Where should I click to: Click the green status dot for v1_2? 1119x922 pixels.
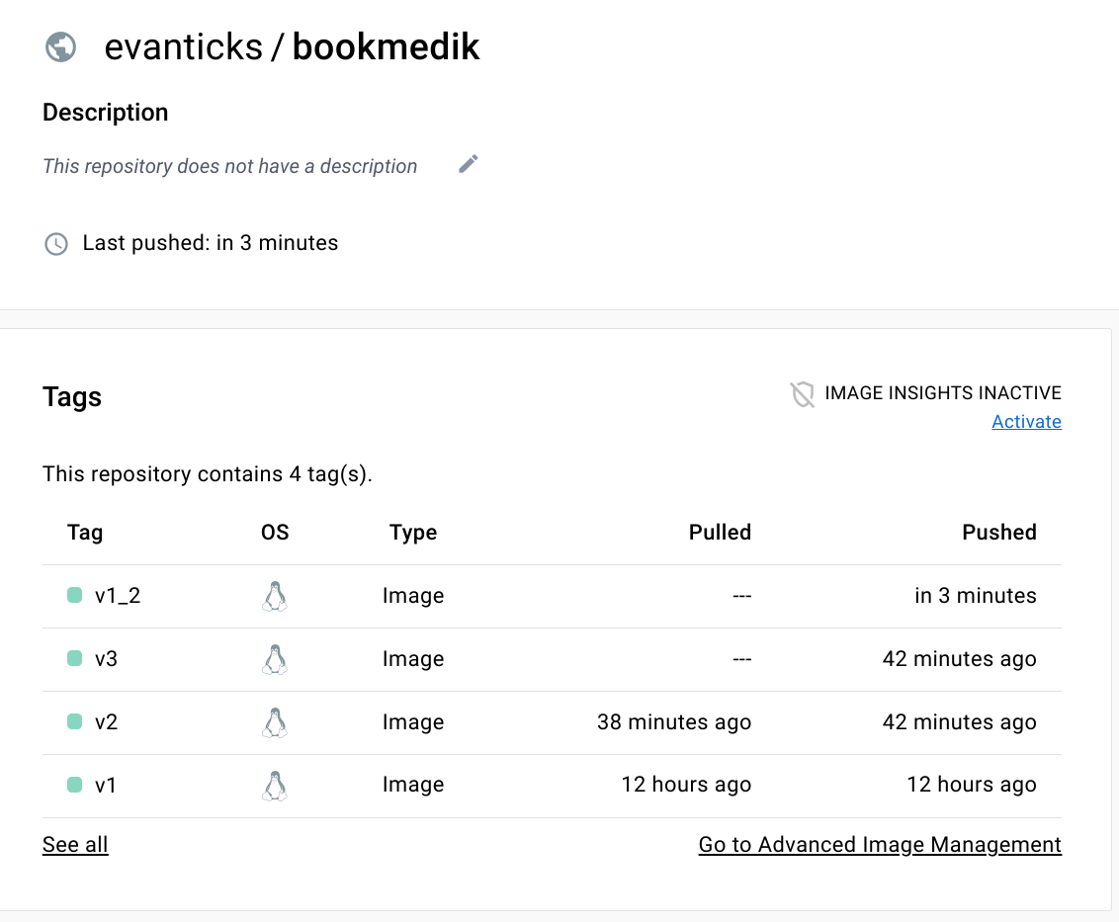74,595
